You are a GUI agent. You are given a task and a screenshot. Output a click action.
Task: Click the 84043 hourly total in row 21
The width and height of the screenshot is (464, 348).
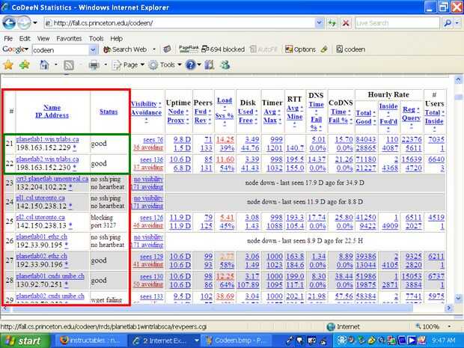click(366, 140)
